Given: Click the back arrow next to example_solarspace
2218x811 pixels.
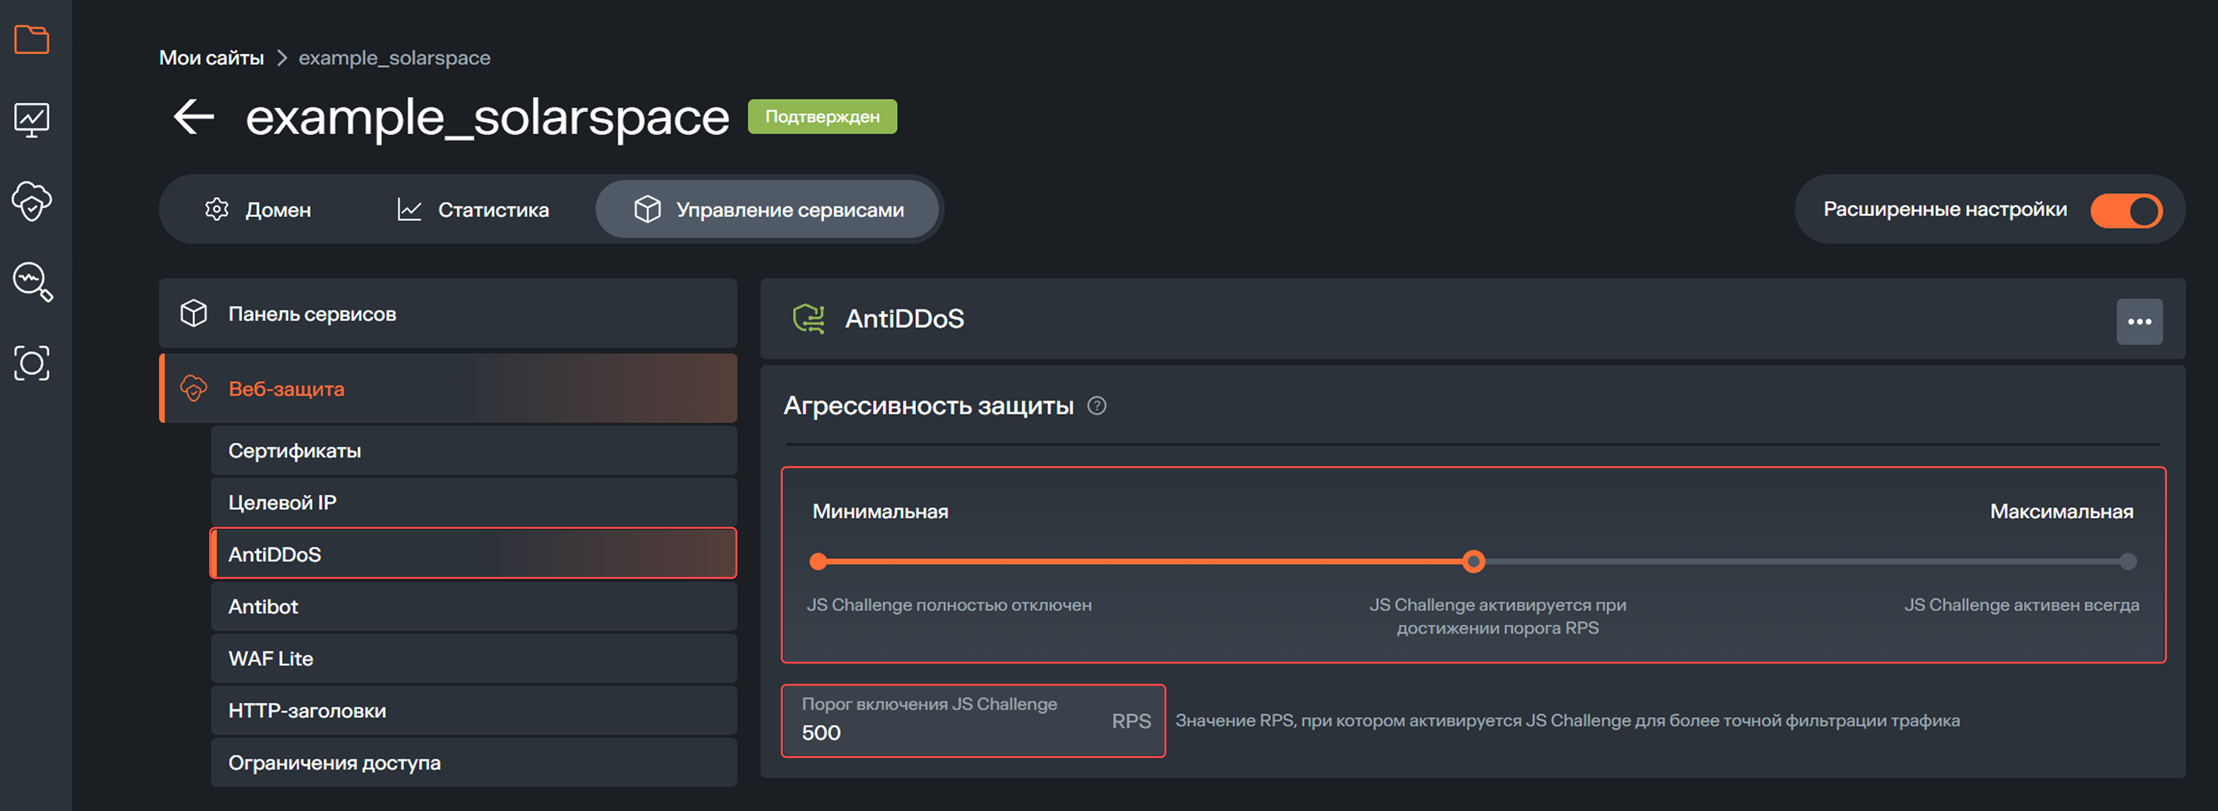Looking at the screenshot, I should pyautogui.click(x=193, y=117).
